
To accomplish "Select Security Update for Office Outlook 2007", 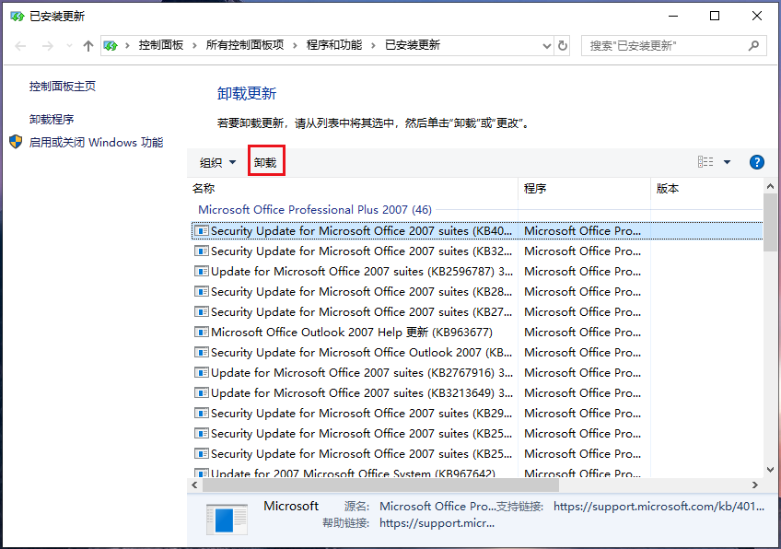I will (x=477, y=352).
